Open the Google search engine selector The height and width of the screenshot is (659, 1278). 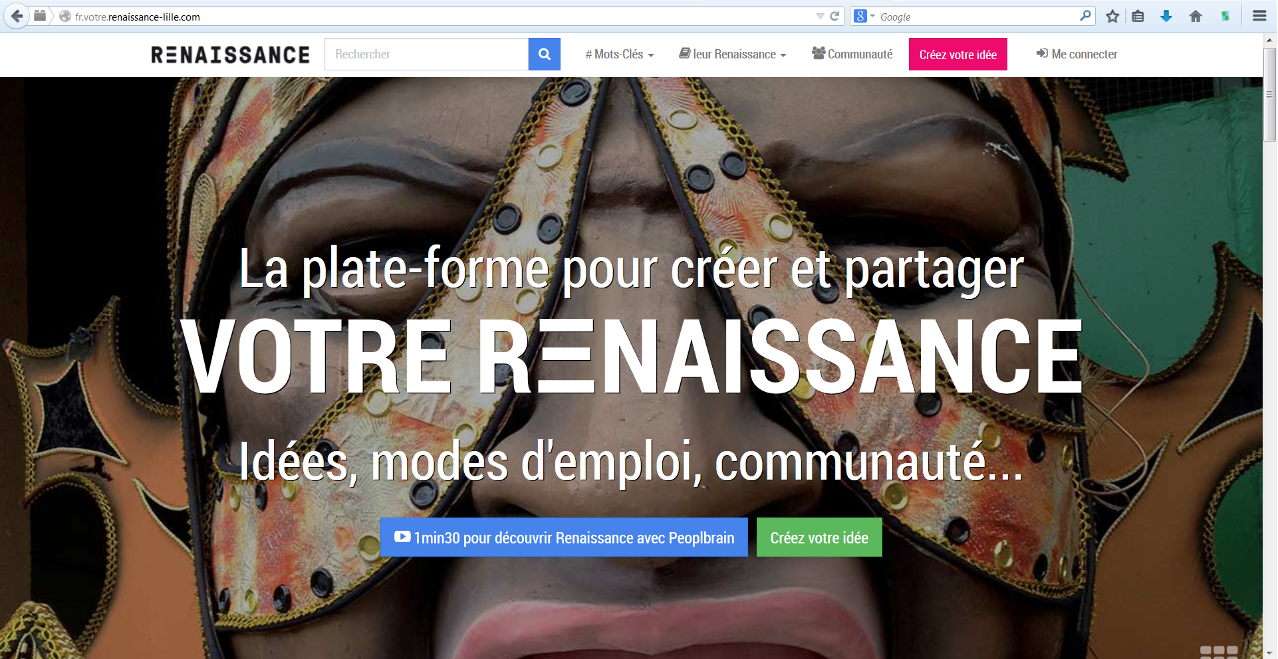864,17
